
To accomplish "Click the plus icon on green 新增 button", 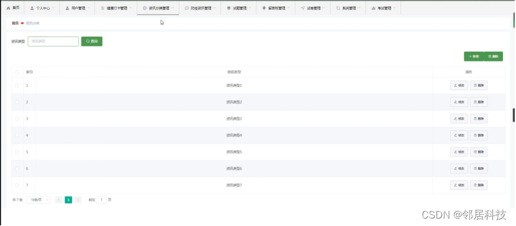I will (470, 56).
